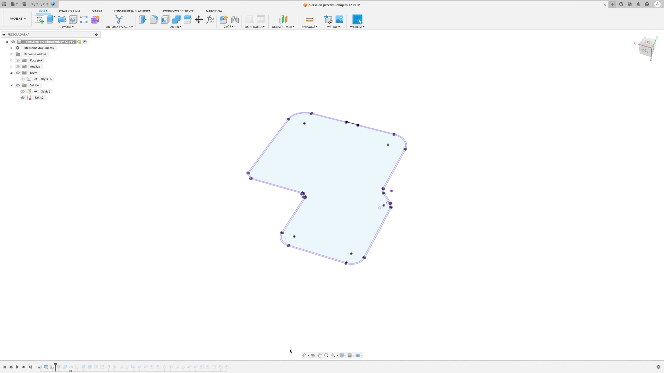Click the Select tool icon
Viewport: 664px width, 373px height.
tap(357, 20)
